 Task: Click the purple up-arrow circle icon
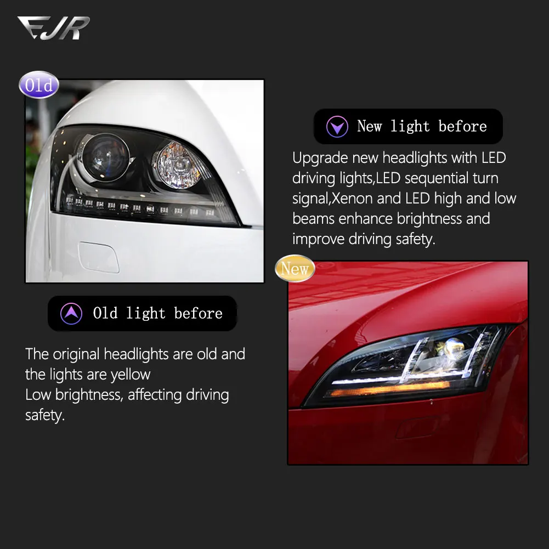pyautogui.click(x=71, y=313)
